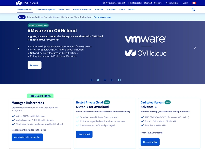Click the Managed Kubernetes card title
This screenshot has width=205, height=153.
(x=28, y=103)
